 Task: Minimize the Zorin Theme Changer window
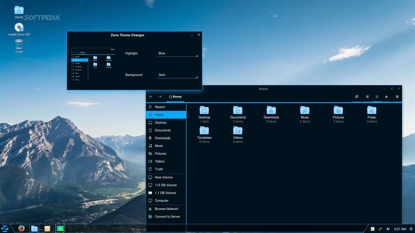(192, 35)
